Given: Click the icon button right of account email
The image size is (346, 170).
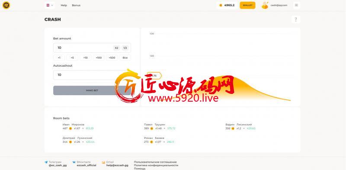Looking at the screenshot, I should click(x=296, y=5).
